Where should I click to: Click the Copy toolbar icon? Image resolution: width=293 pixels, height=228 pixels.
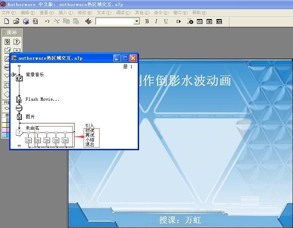(66, 21)
